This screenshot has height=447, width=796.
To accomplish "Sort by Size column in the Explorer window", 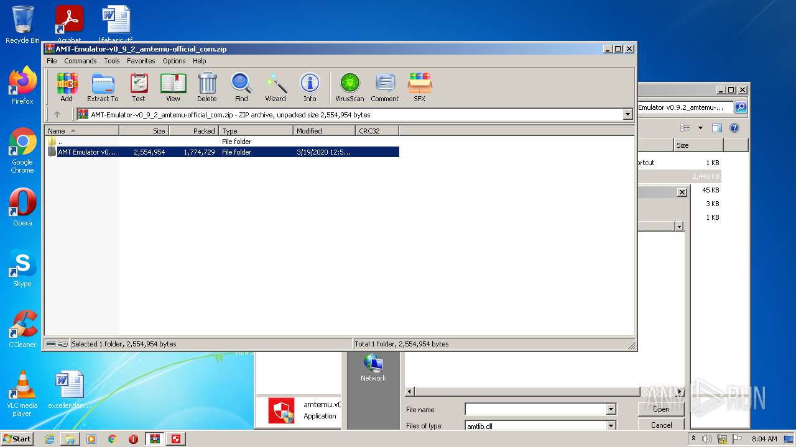I will click(x=698, y=145).
